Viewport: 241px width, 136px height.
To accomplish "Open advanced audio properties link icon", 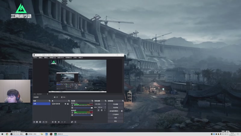I will [x=72, y=122].
